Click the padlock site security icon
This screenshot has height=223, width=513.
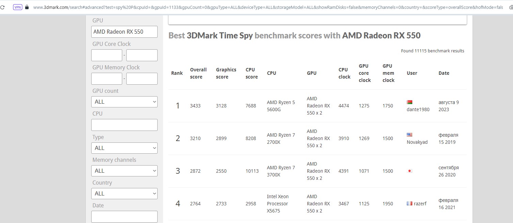coord(27,7)
